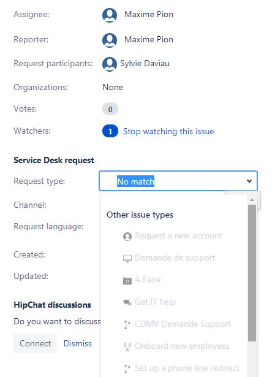
Task: Pick 'Onboard new employees' from the list
Action: point(182,346)
